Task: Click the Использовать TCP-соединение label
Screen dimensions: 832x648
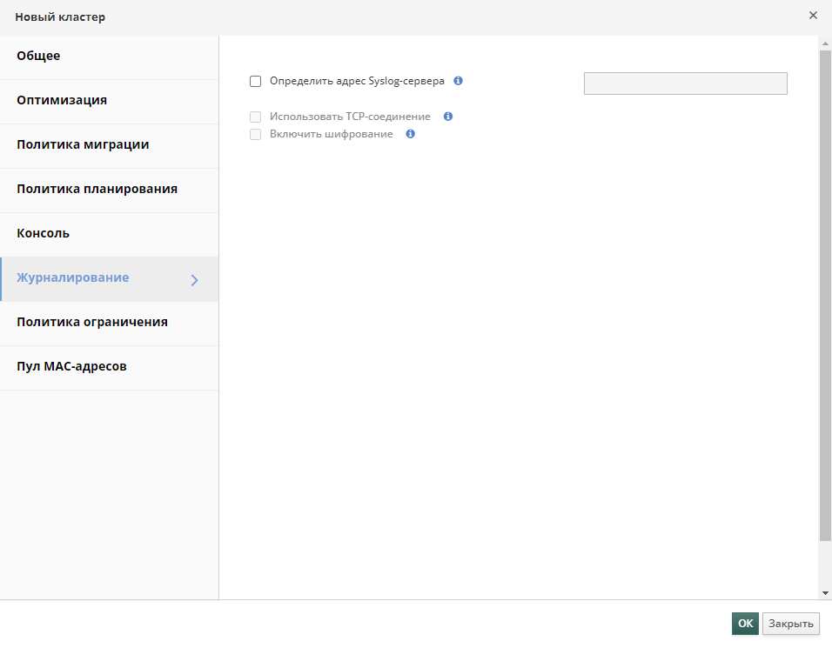Action: [350, 117]
